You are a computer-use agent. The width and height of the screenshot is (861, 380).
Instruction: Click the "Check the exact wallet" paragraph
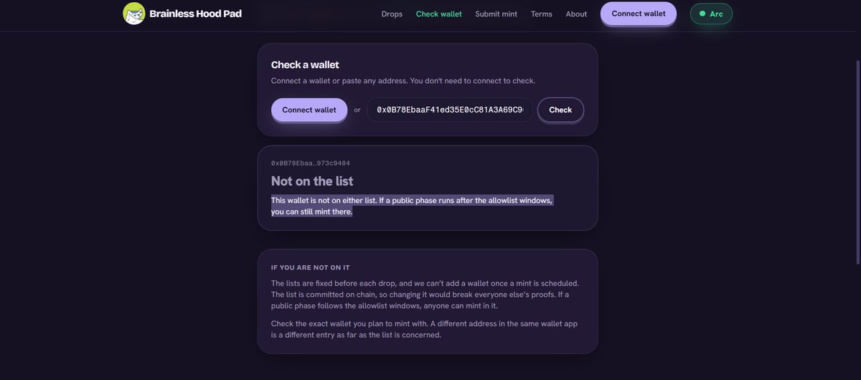pyautogui.click(x=424, y=329)
